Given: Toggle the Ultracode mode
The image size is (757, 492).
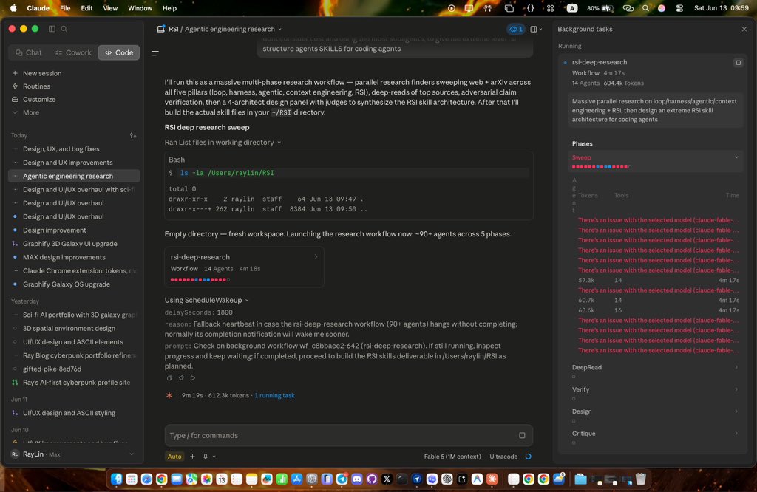Looking at the screenshot, I should coord(503,457).
